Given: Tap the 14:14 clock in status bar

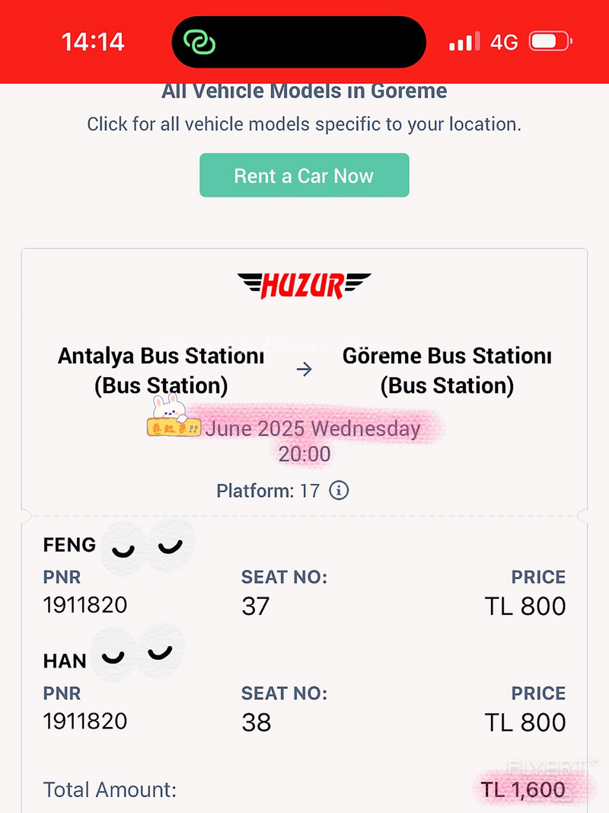Looking at the screenshot, I should tap(93, 41).
